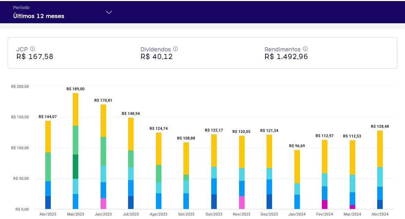Viewport: 405px width, 219px height.
Task: Click the blue segment in Out/2023 bar
Action: (x=214, y=186)
